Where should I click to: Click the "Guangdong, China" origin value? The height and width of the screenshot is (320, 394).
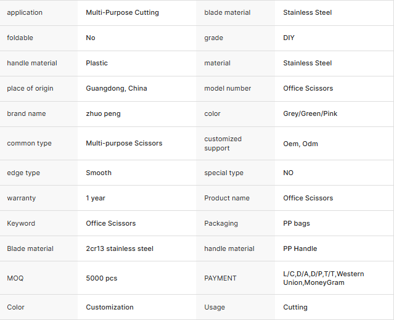click(117, 88)
